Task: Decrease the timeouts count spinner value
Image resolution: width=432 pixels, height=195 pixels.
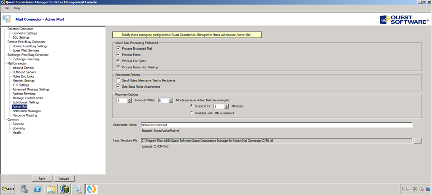Action: [x=130, y=102]
